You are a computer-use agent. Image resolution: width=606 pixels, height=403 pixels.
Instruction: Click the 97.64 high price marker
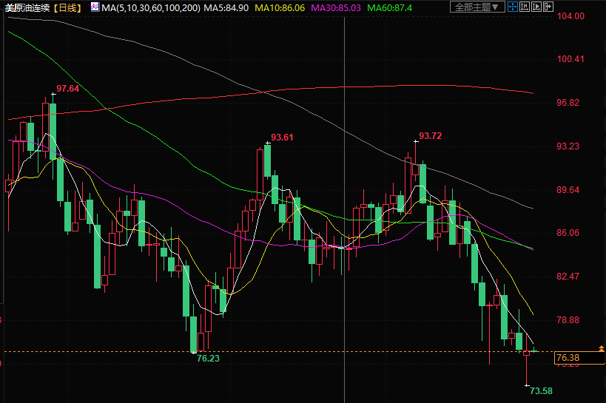[x=67, y=89]
